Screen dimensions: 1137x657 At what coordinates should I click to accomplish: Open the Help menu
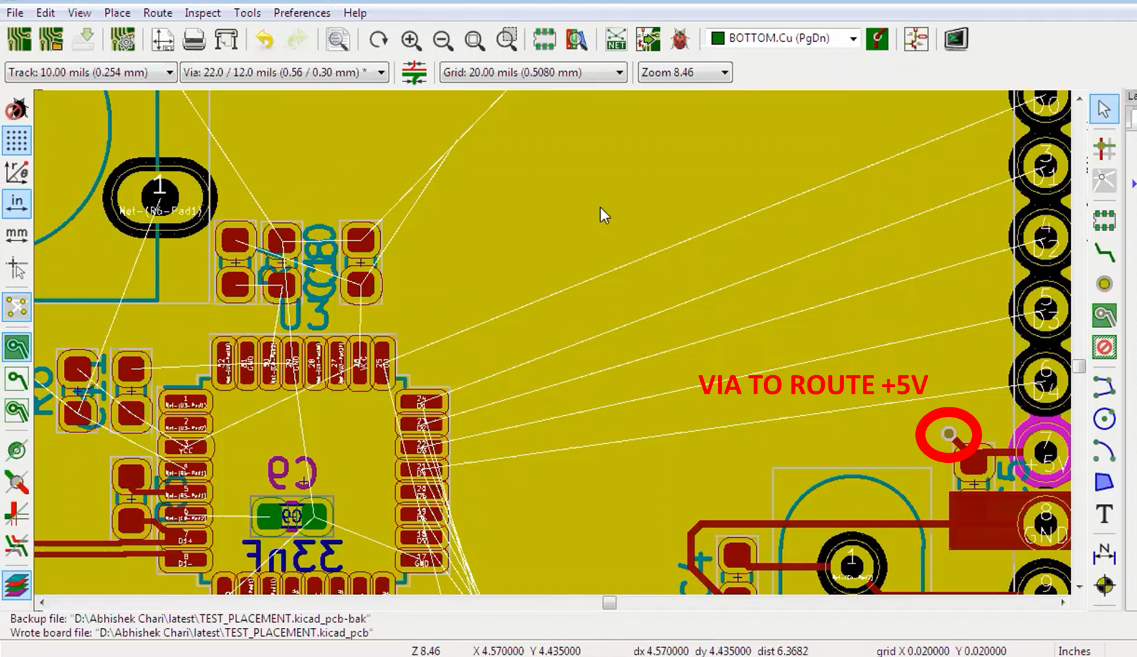coord(355,13)
